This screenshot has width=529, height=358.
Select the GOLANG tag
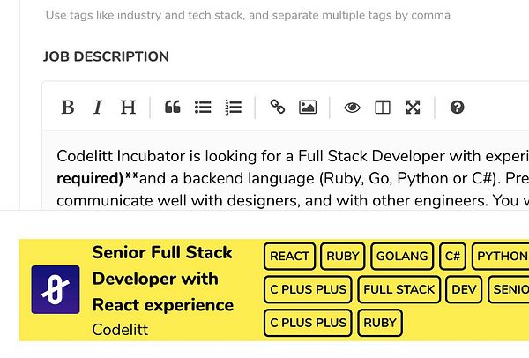pyautogui.click(x=402, y=257)
